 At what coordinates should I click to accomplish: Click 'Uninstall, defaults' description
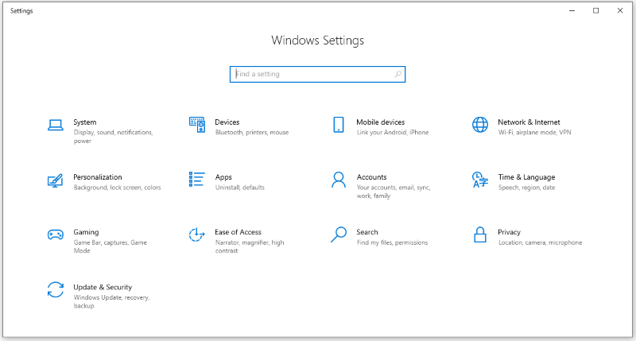point(240,188)
